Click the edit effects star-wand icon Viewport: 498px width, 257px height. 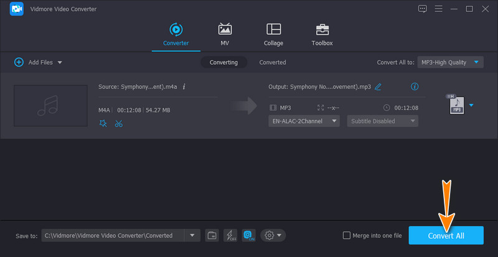103,123
